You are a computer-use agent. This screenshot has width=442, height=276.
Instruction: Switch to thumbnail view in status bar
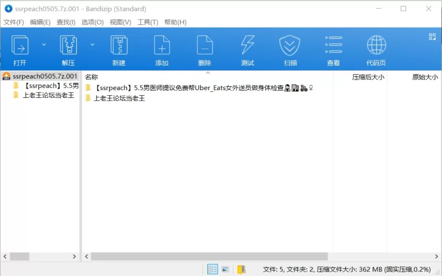tap(225, 269)
